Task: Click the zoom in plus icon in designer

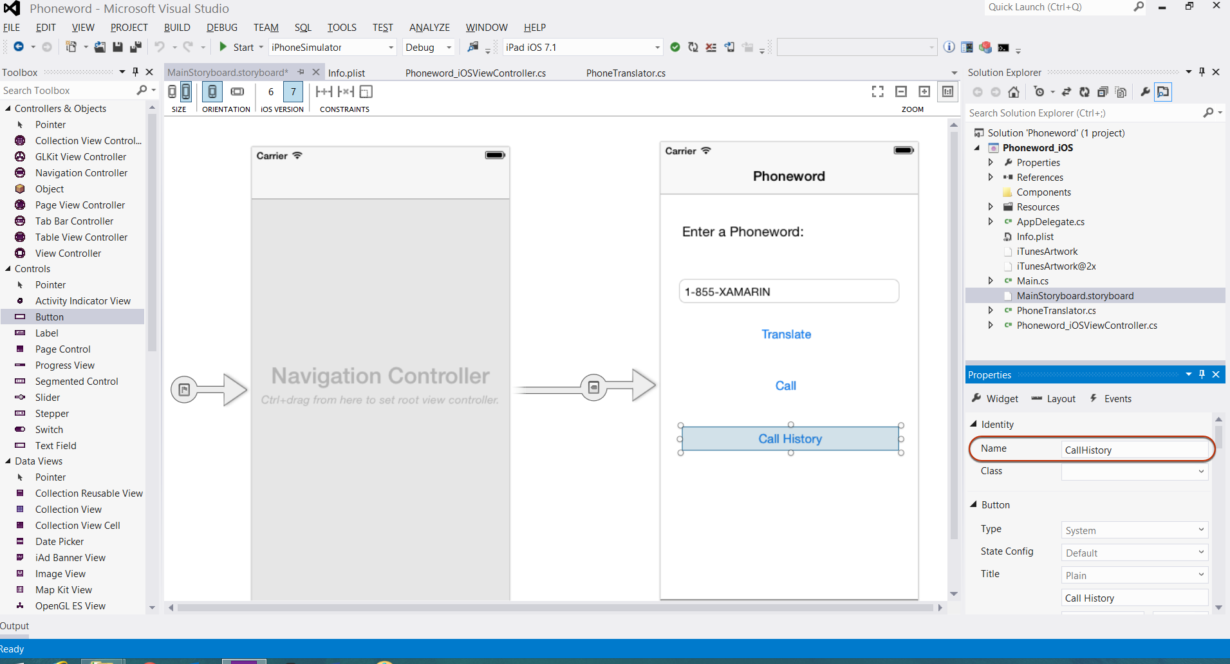Action: point(924,92)
